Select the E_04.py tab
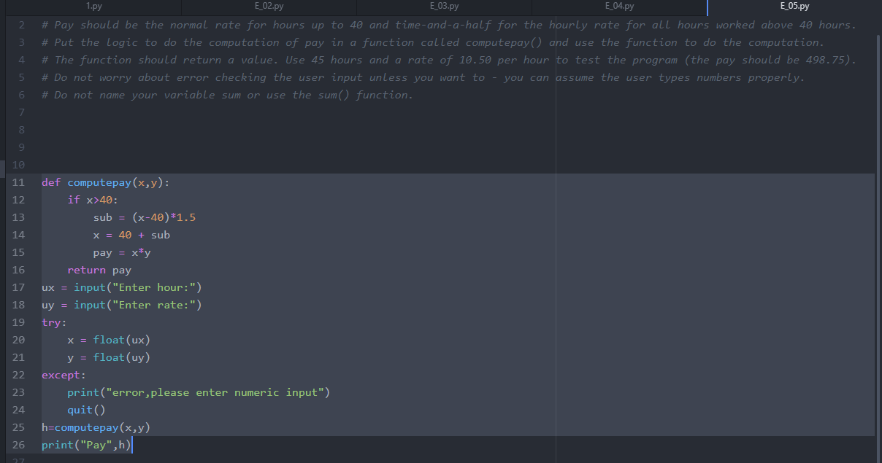The height and width of the screenshot is (463, 882). pyautogui.click(x=620, y=7)
